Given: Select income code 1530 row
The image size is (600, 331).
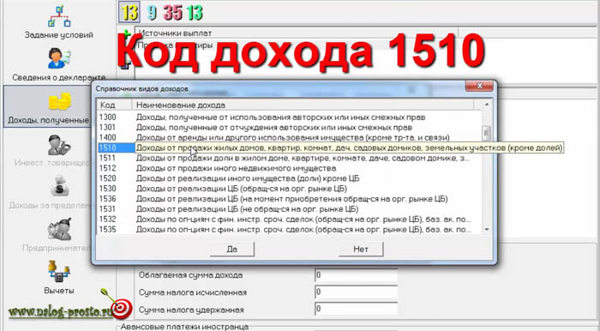Looking at the screenshot, I should [x=290, y=189].
